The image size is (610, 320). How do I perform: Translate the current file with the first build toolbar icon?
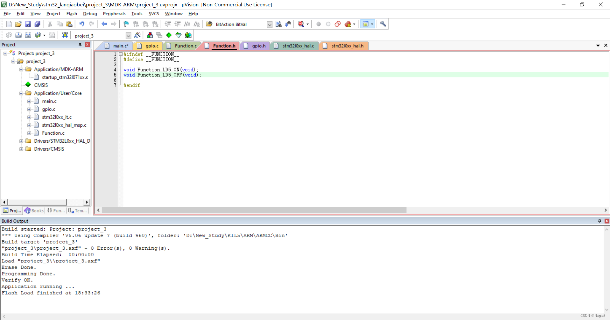[x=9, y=35]
